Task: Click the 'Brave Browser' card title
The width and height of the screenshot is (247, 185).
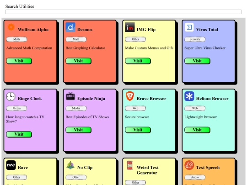Action: click(151, 99)
